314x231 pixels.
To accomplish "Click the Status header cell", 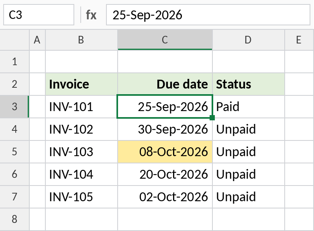I will click(x=249, y=84).
